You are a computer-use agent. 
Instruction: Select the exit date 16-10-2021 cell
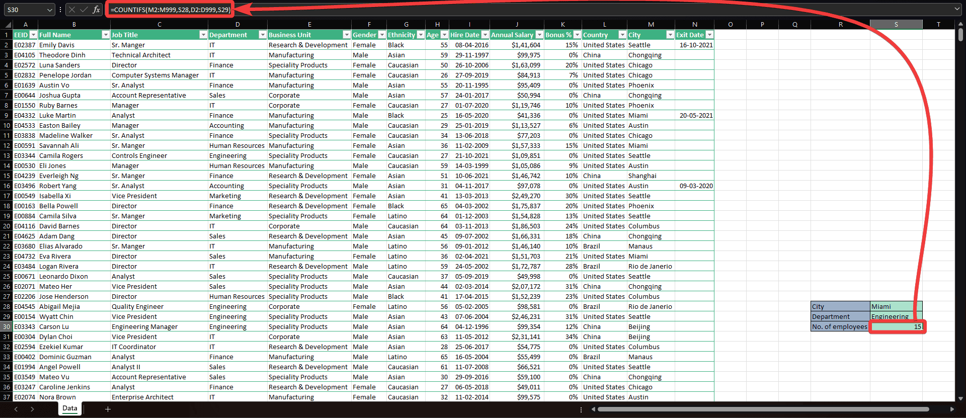694,45
